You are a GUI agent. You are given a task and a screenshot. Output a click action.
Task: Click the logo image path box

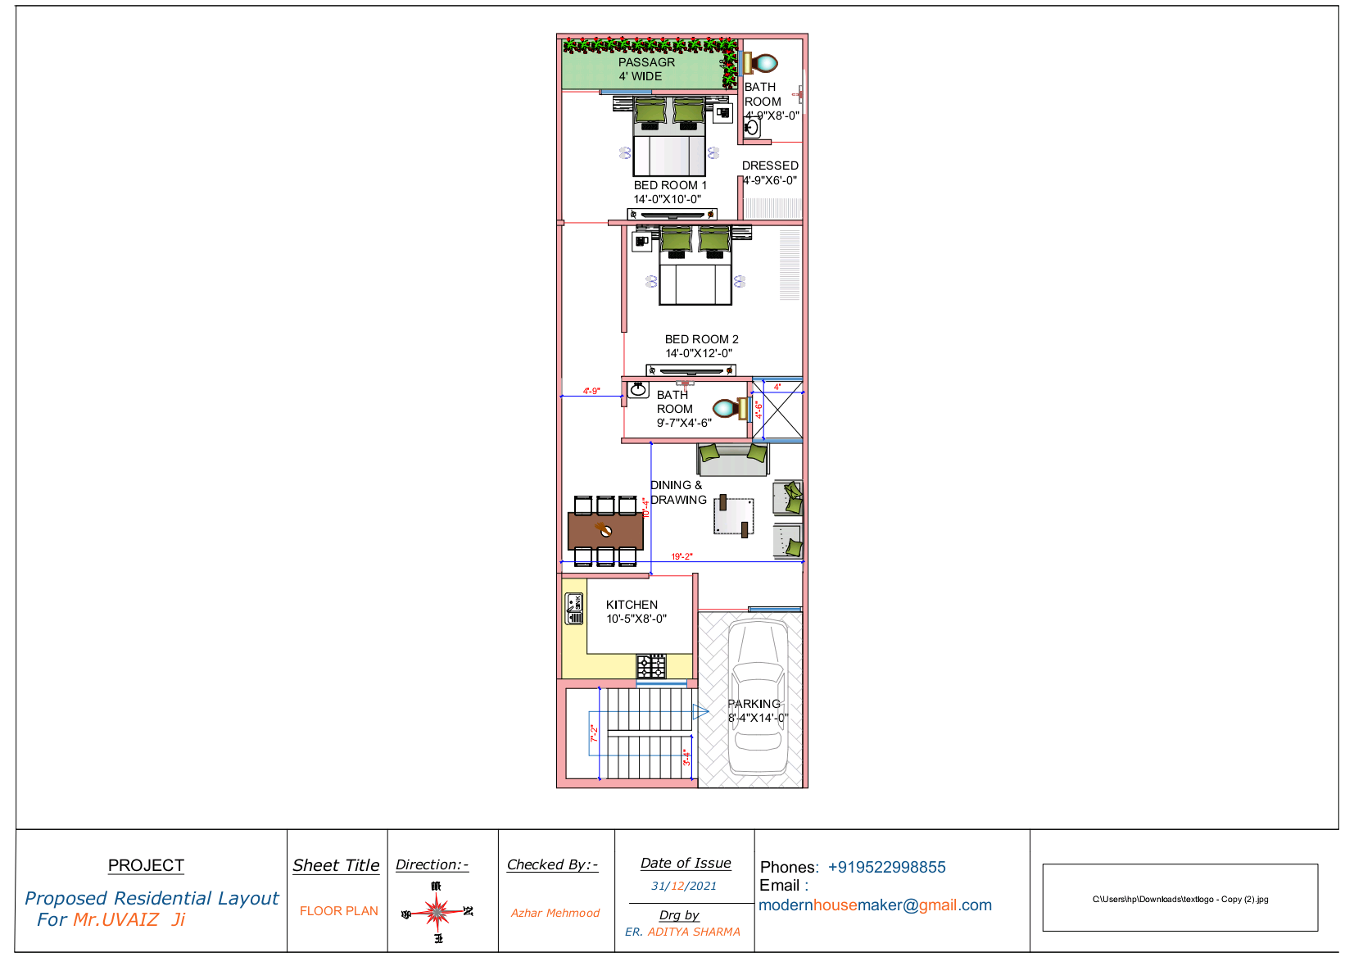tap(1180, 897)
